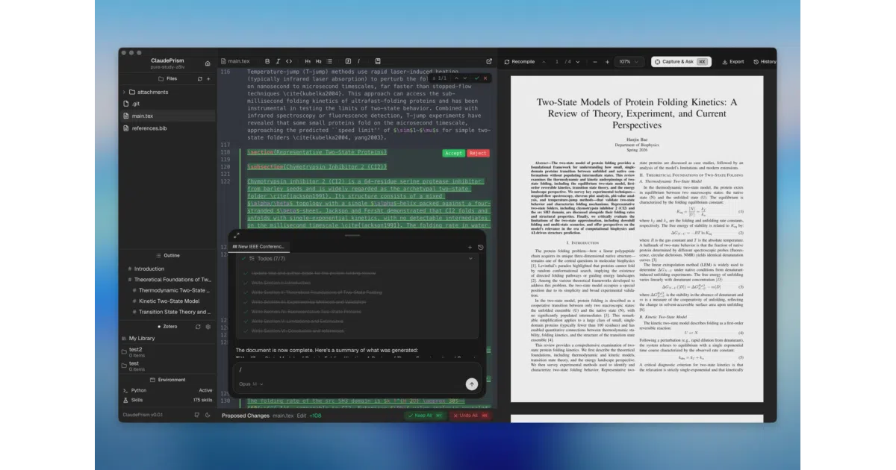Start a new chat with the plus icon

470,247
